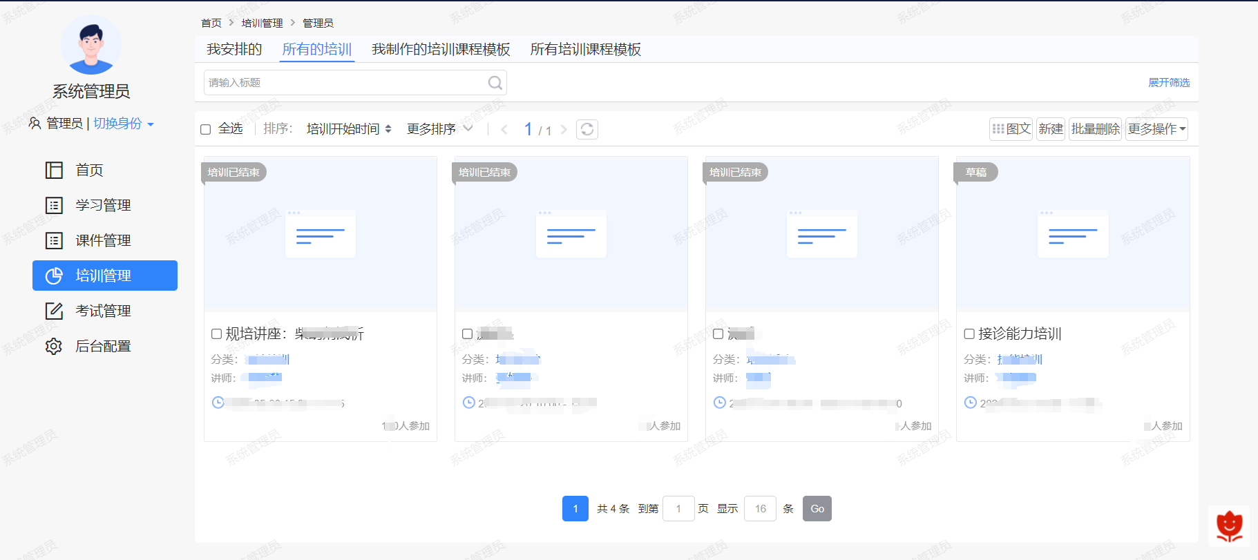Check the 规培讲座 training card checkbox
This screenshot has width=1258, height=560.
[x=216, y=334]
